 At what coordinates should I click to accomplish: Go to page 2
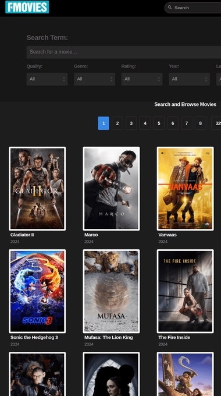(117, 123)
